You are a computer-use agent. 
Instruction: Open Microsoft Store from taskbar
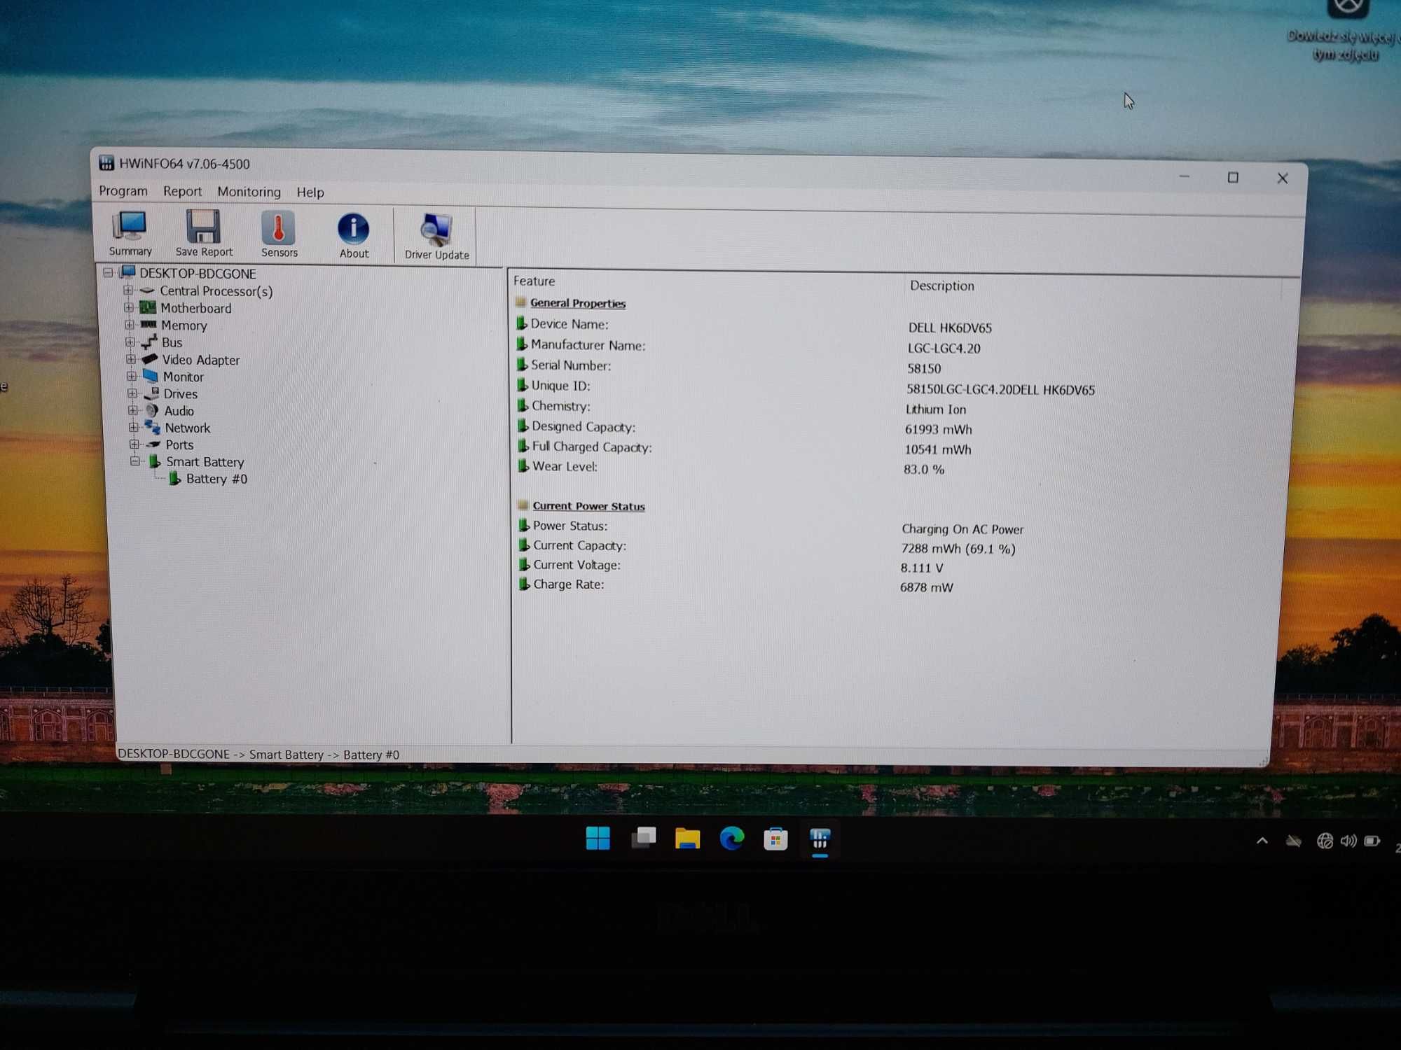[775, 839]
